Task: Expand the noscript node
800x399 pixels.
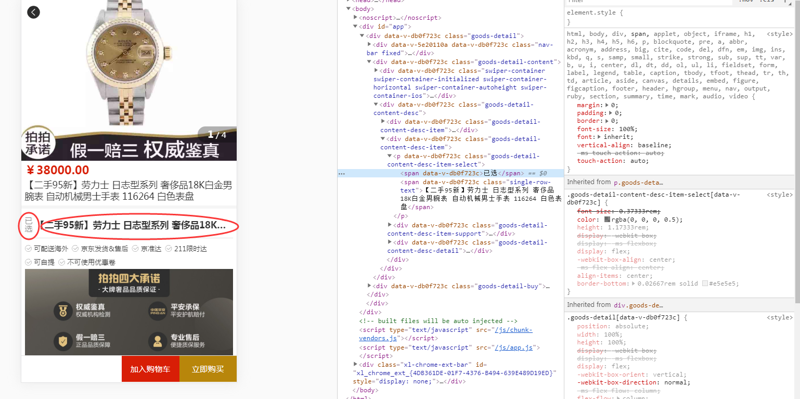Action: coord(355,18)
